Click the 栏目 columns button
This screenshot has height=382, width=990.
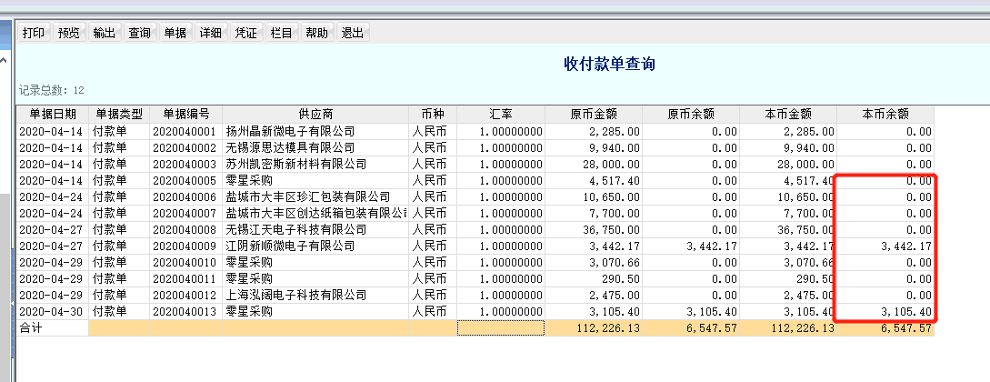(281, 33)
